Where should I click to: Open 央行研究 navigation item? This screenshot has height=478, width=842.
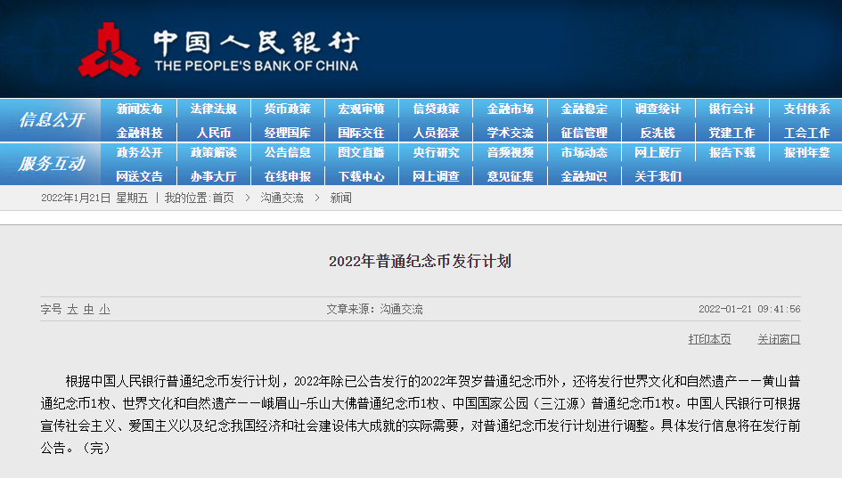tap(436, 153)
